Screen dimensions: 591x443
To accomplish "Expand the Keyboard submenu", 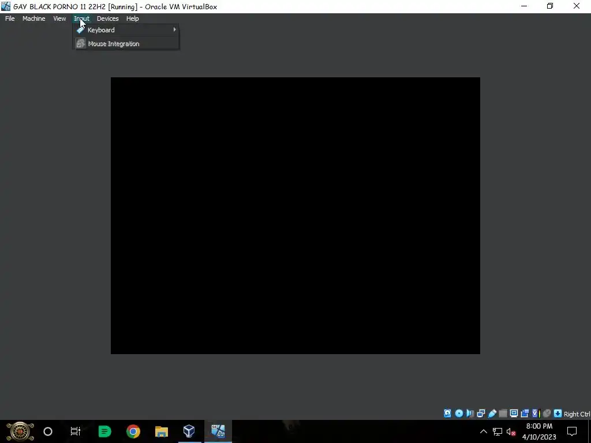I will (x=126, y=30).
